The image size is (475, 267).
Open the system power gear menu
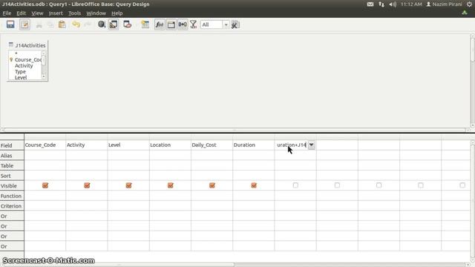(x=470, y=4)
